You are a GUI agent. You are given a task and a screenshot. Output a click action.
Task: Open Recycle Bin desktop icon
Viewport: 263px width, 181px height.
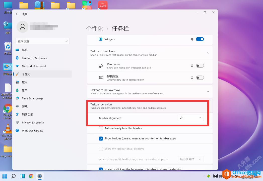(x=8, y=48)
